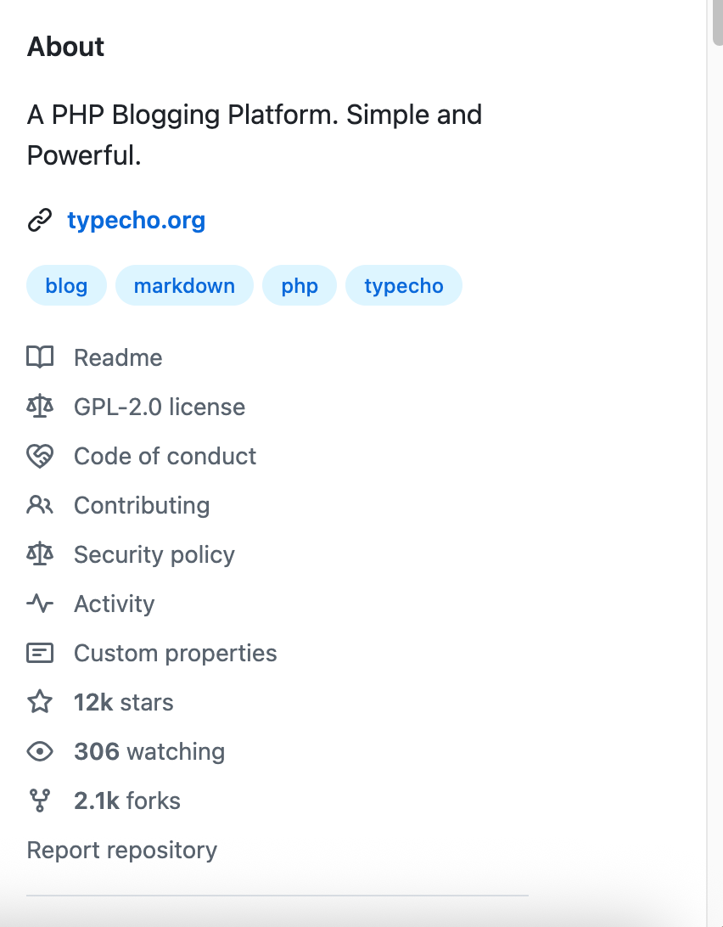Select the typecho topic tag

click(x=404, y=286)
